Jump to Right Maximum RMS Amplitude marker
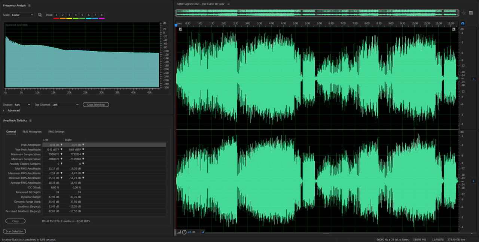This screenshot has width=479, height=242. tap(83, 173)
